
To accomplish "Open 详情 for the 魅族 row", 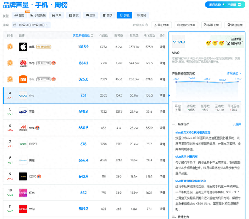I will tap(162, 128).
